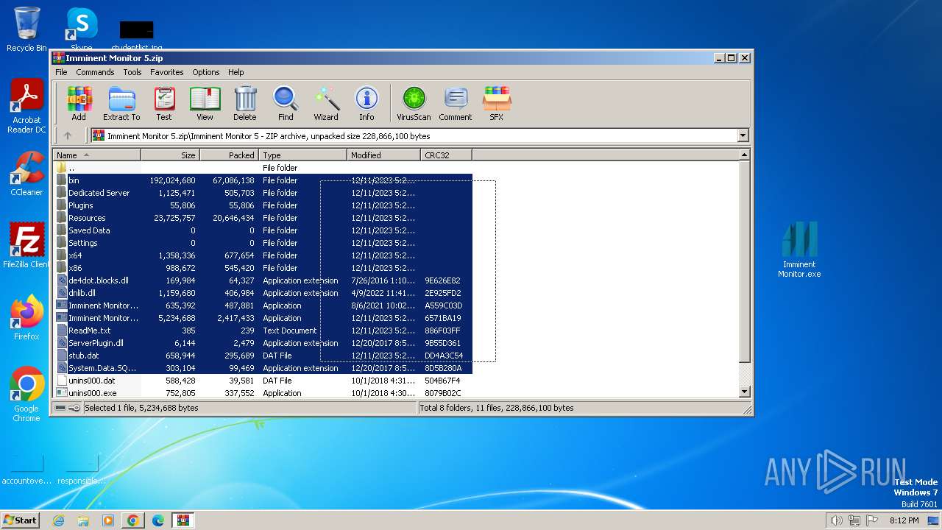Viewport: 942px width, 530px height.
Task: Open the Options menu
Action: 206,72
